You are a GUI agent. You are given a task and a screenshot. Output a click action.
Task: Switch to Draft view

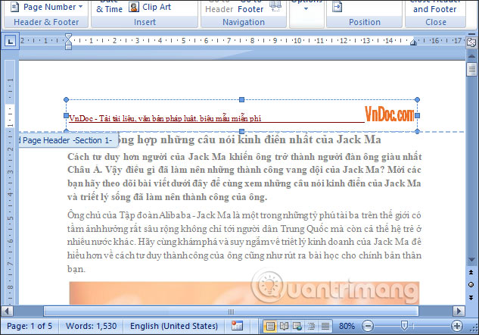click(325, 326)
